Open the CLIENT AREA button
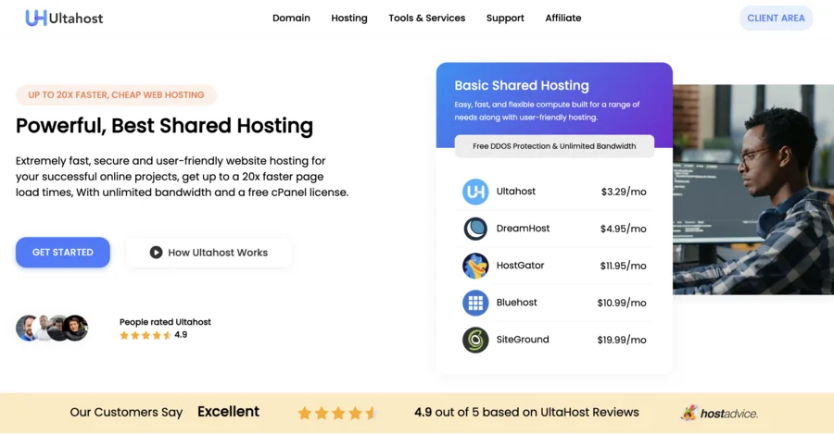This screenshot has width=834, height=434. point(776,19)
